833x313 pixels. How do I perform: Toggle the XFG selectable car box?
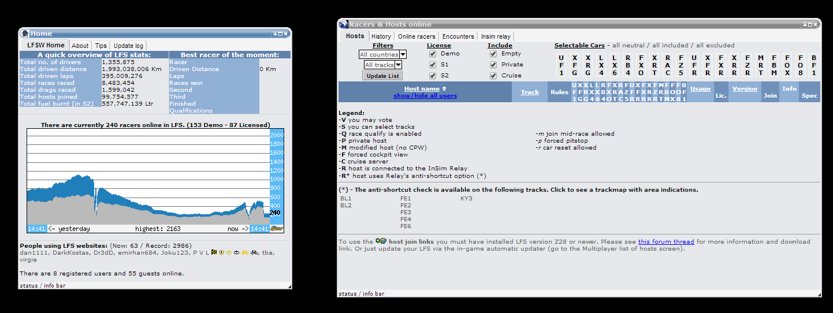(575, 65)
